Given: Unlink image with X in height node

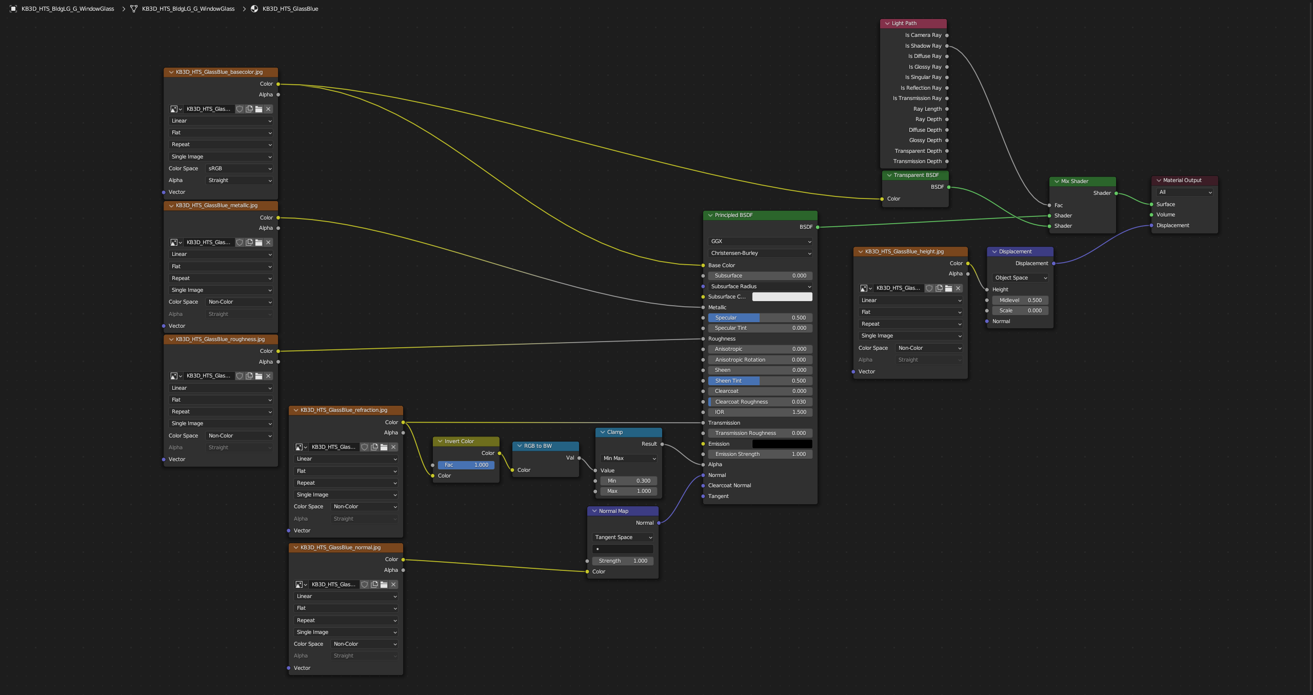Looking at the screenshot, I should tap(958, 288).
